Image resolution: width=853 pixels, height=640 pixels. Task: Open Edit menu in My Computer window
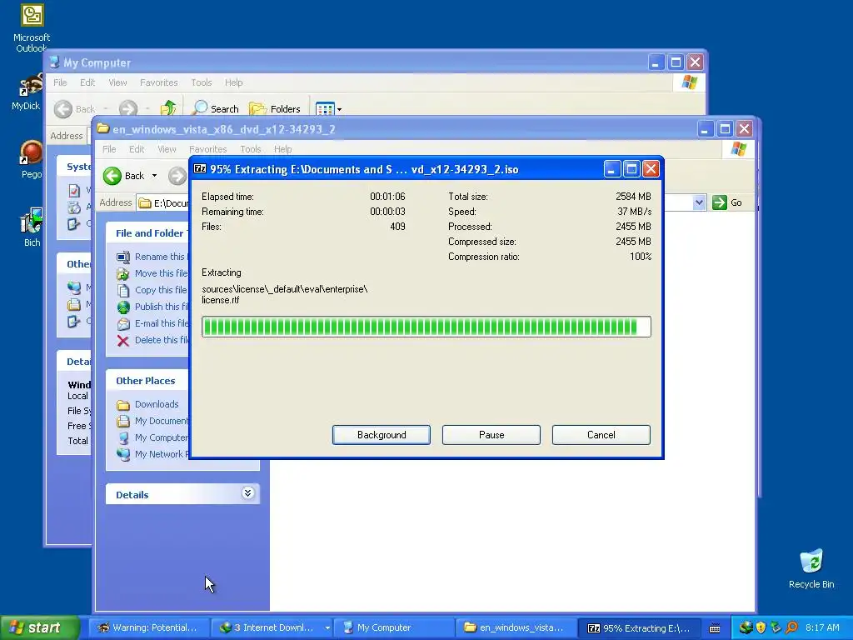point(87,82)
